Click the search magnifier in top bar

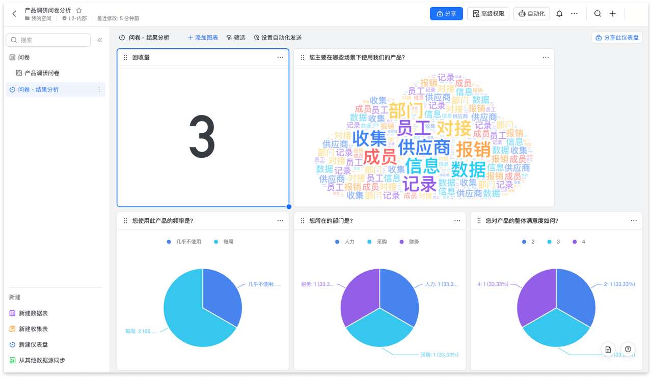click(597, 14)
